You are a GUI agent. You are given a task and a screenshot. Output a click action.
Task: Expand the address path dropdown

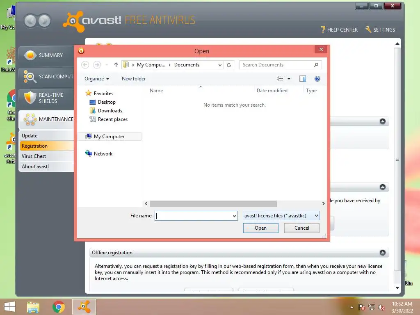point(220,65)
